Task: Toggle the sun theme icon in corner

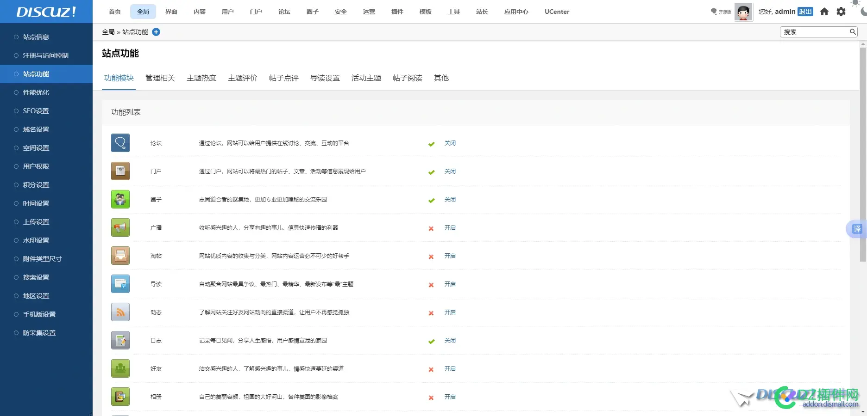Action: [x=855, y=3]
